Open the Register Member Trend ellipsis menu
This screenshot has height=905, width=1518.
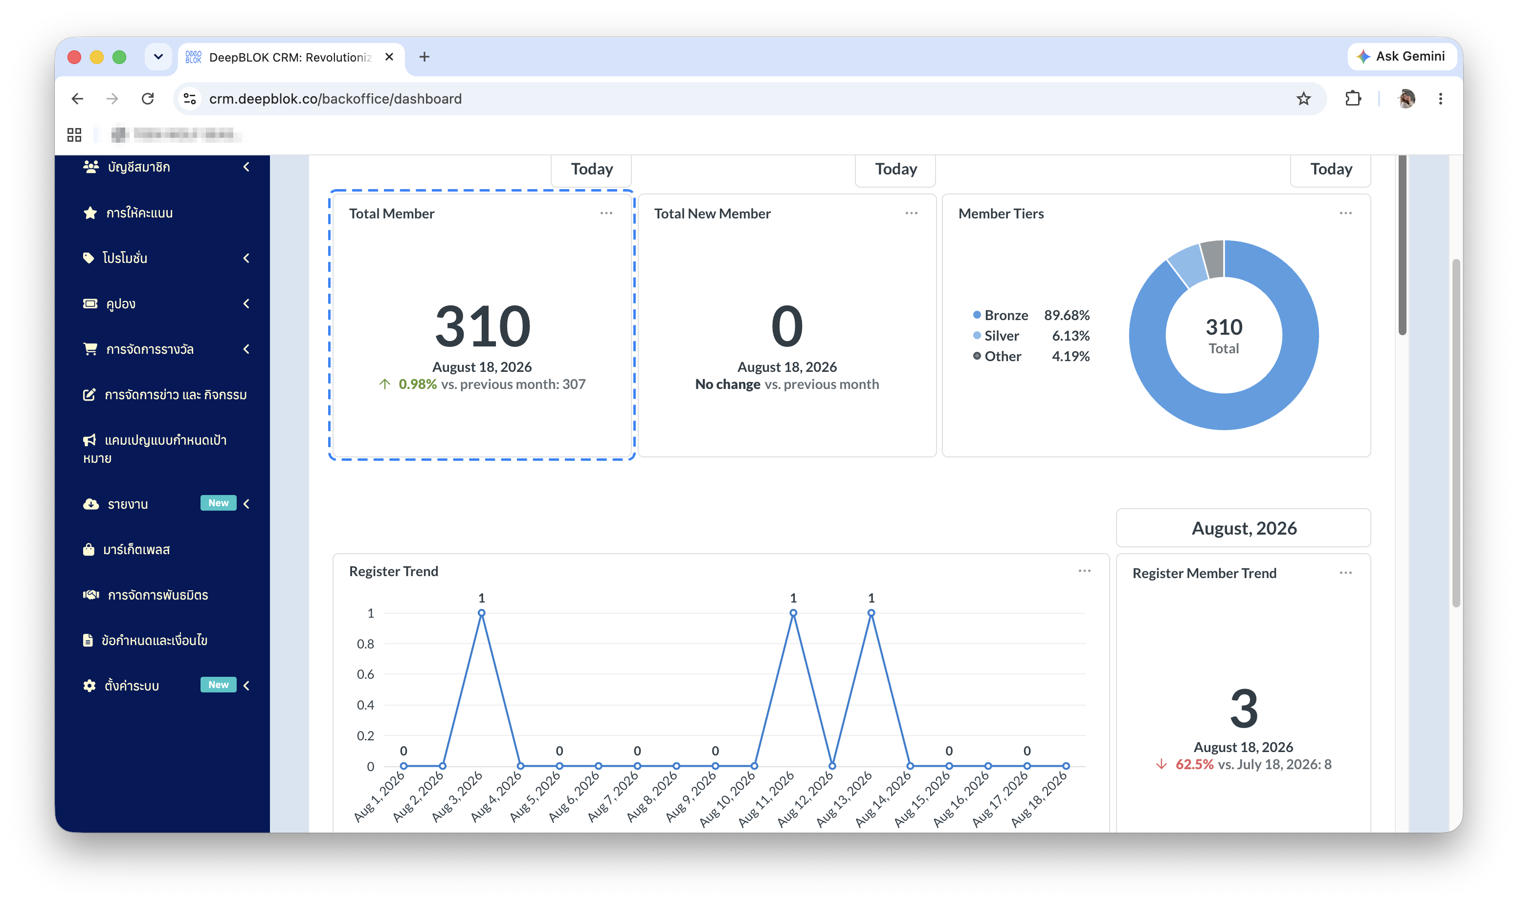pyautogui.click(x=1345, y=573)
